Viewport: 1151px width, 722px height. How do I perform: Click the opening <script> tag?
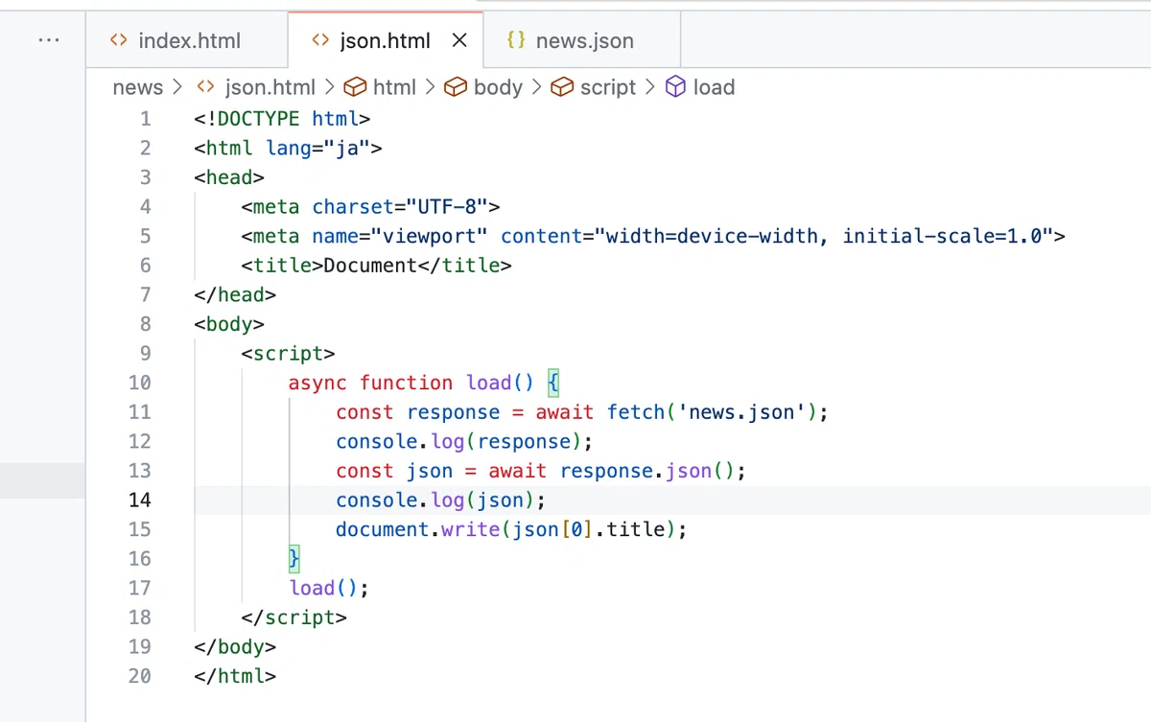click(288, 354)
